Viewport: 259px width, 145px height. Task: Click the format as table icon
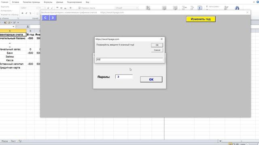[164, 8]
